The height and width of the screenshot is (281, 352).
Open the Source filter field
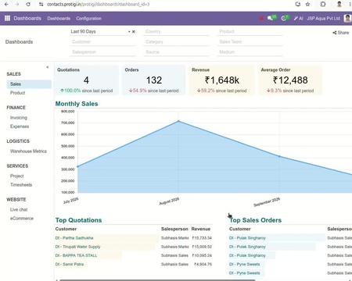click(x=176, y=52)
